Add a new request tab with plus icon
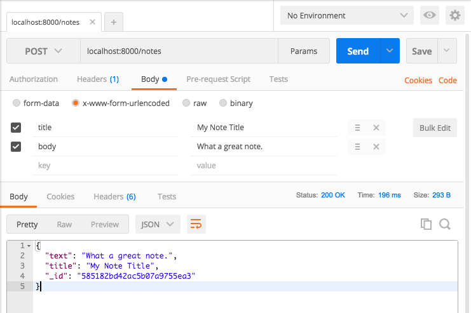The width and height of the screenshot is (471, 313). 114,22
